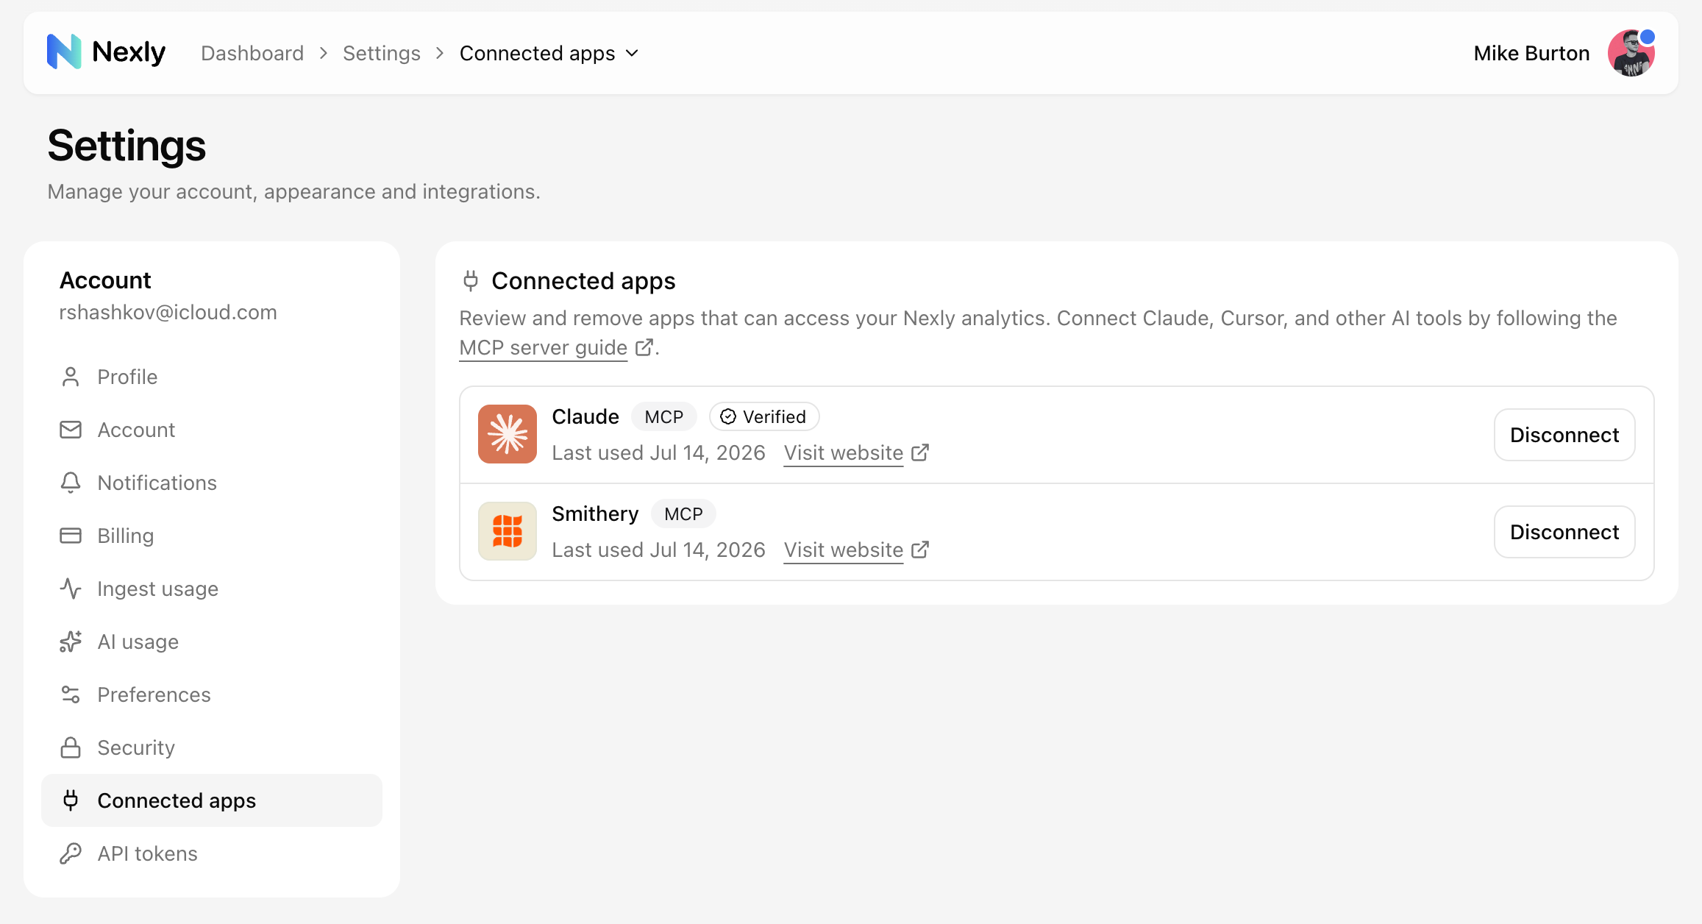This screenshot has width=1702, height=924.
Task: Click the Nexly logo icon
Action: click(64, 52)
